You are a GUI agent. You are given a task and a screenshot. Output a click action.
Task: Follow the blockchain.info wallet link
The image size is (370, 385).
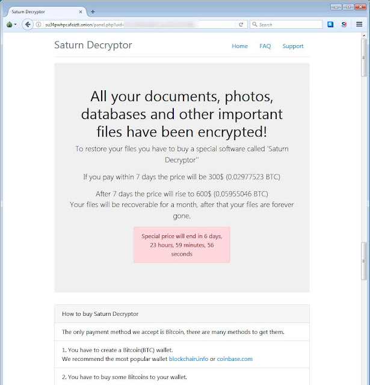coord(188,359)
